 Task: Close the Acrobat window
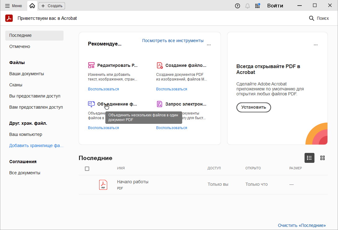pos(330,5)
